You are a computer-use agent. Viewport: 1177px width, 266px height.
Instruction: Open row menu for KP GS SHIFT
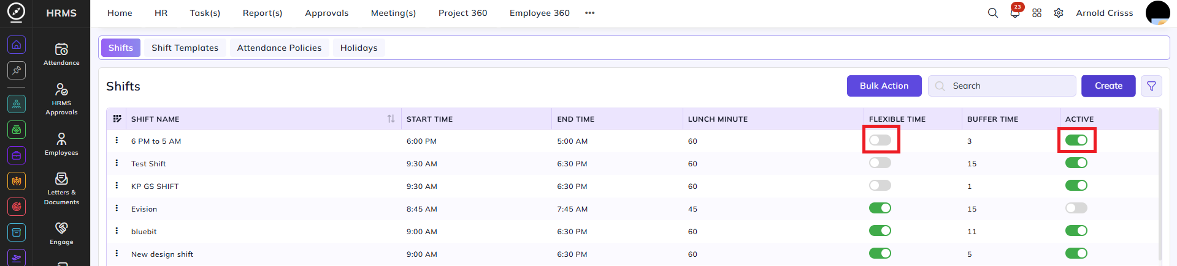coord(117,185)
